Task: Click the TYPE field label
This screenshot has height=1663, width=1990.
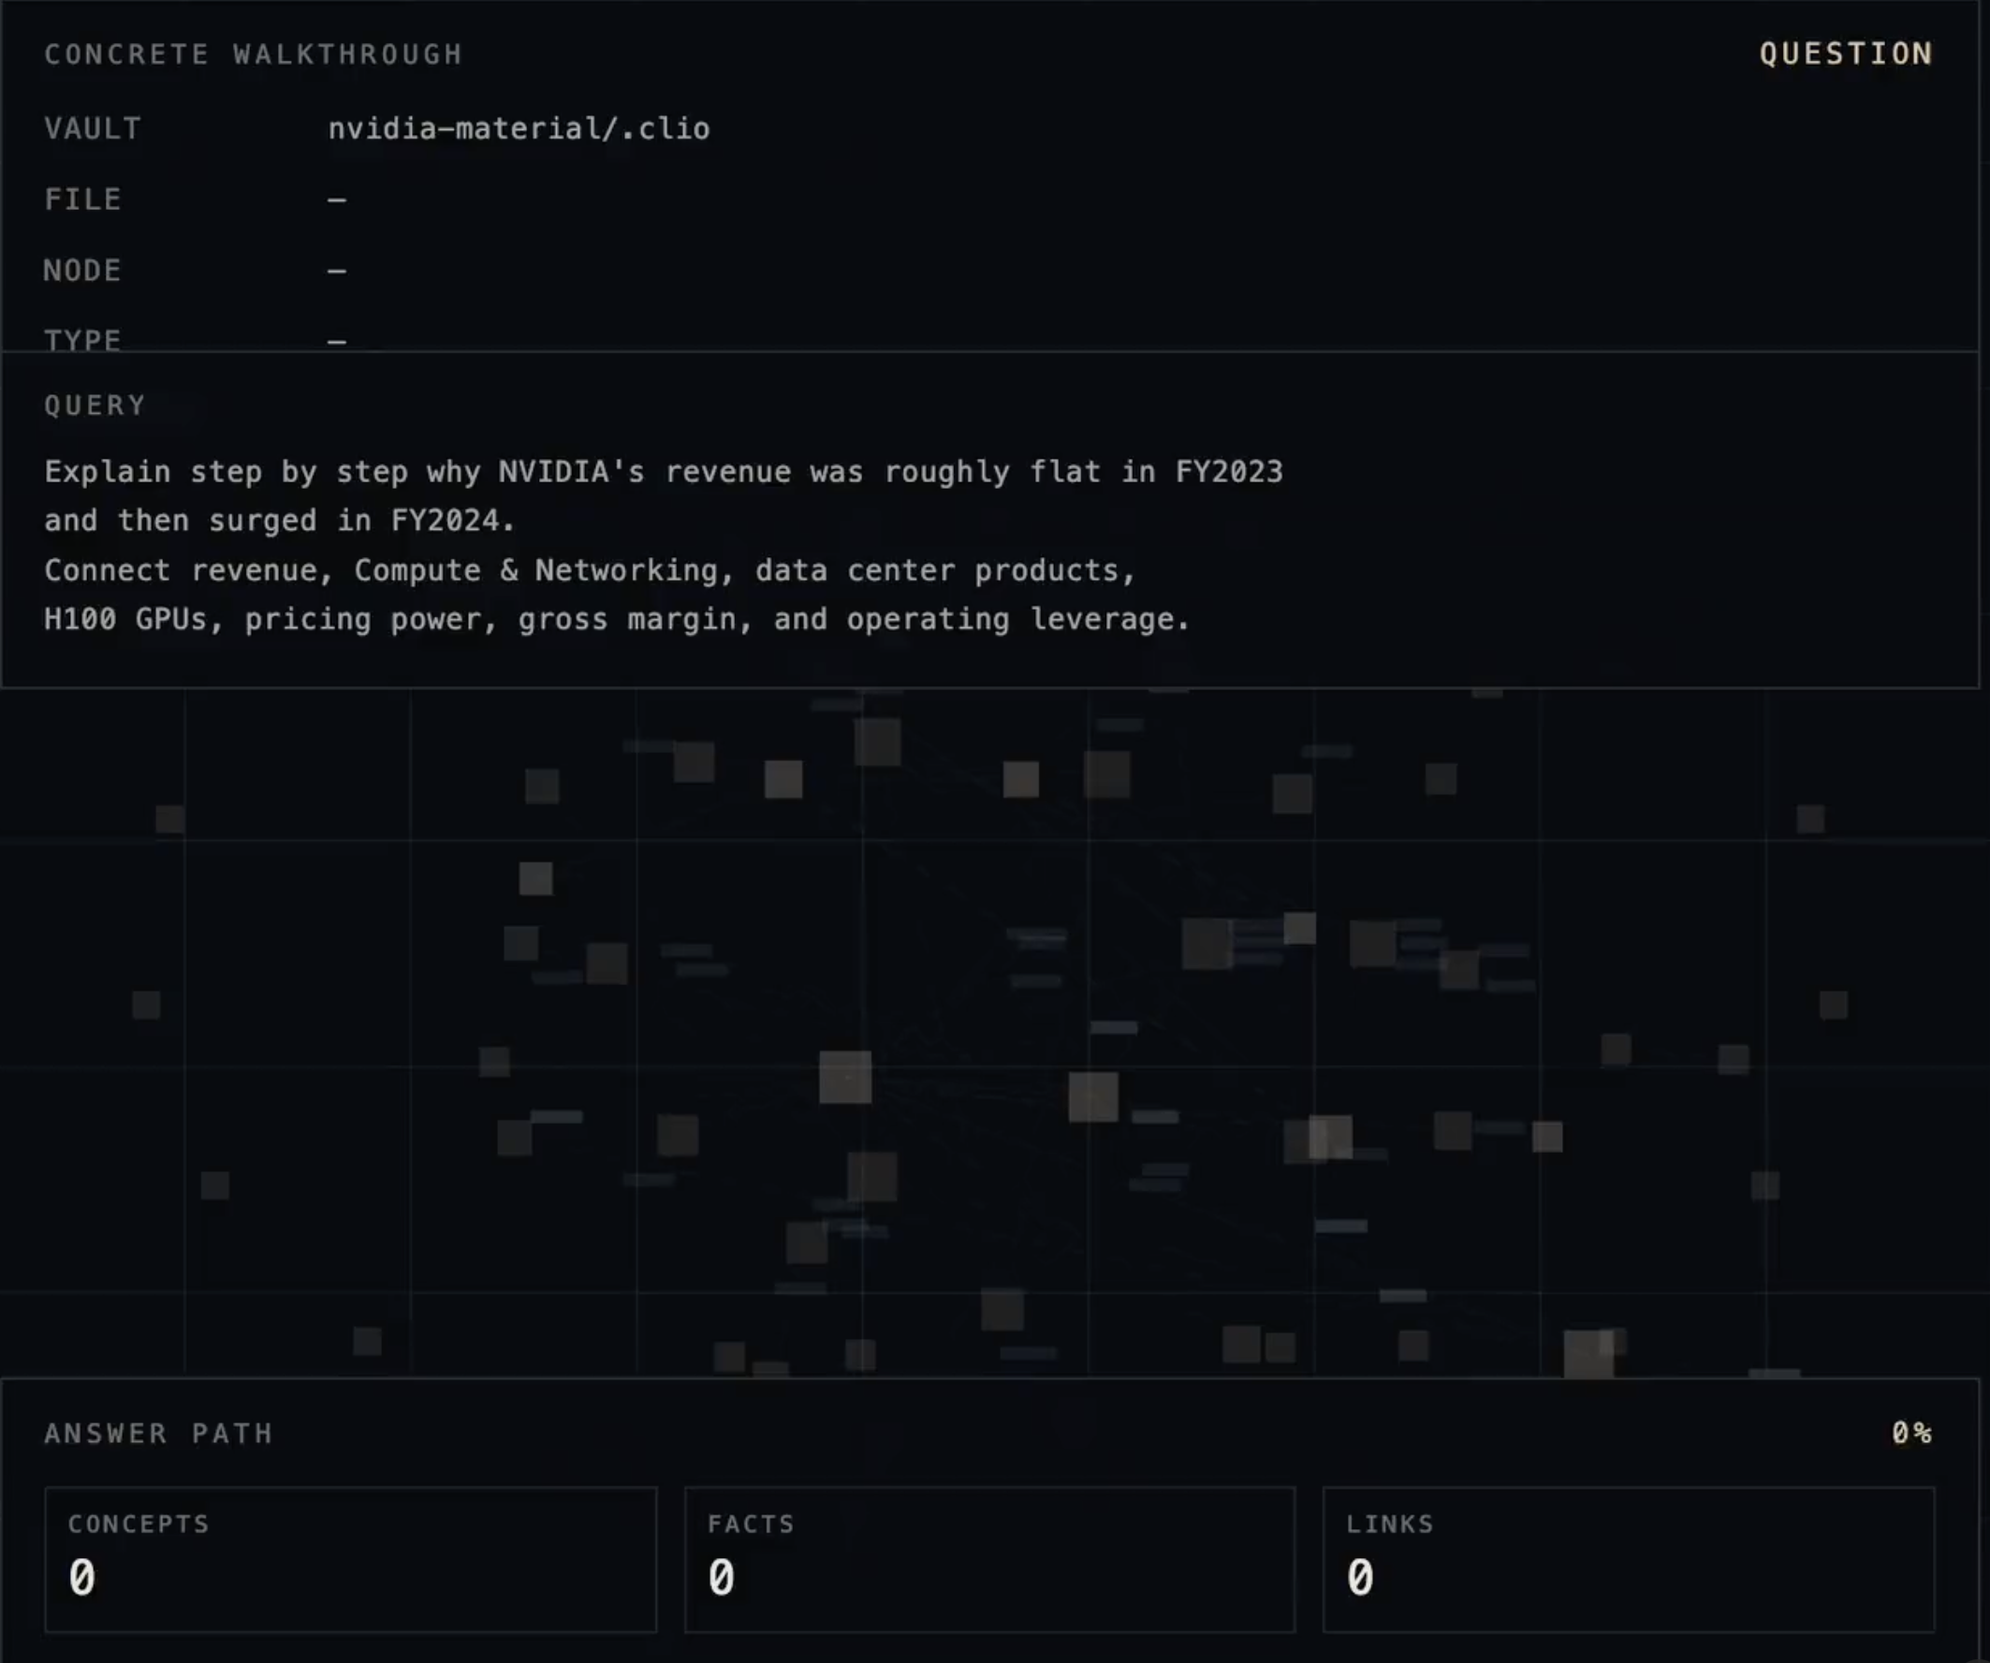Action: 82,339
